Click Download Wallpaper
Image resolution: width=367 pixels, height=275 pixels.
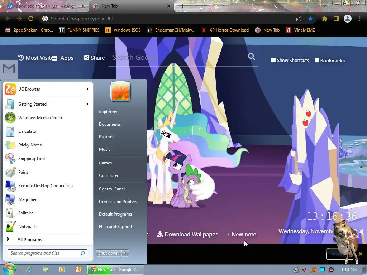pyautogui.click(x=187, y=234)
